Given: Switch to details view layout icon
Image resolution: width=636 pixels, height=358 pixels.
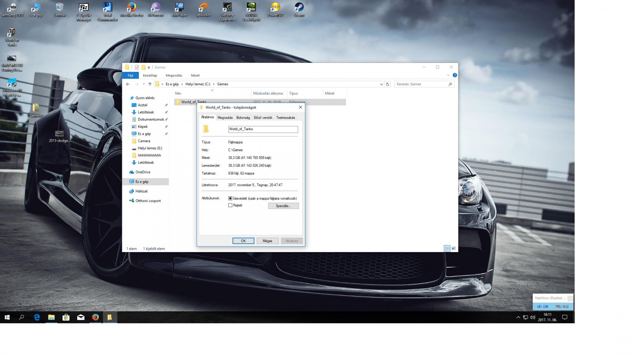Looking at the screenshot, I should pos(447,248).
